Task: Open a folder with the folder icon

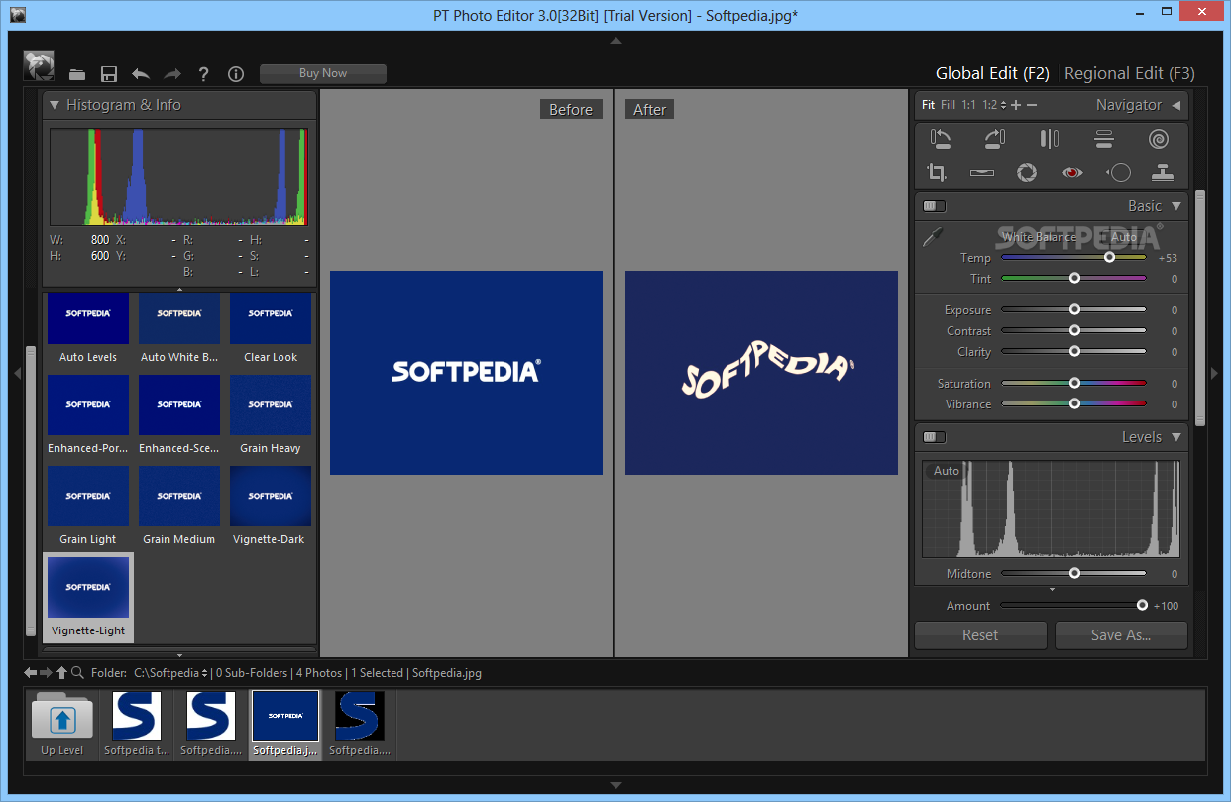Action: tap(77, 74)
